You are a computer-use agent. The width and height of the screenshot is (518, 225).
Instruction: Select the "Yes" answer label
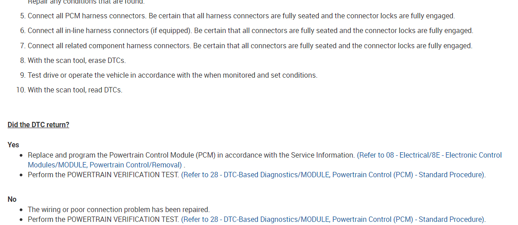pos(13,145)
